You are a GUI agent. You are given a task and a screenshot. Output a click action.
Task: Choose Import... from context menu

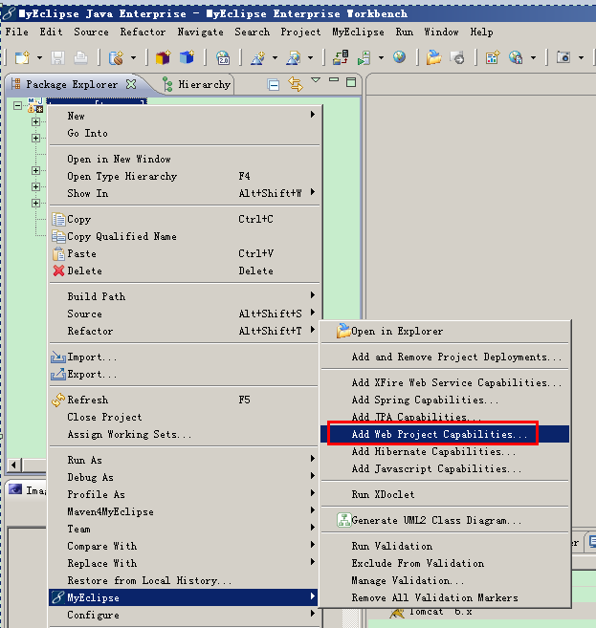(185, 357)
